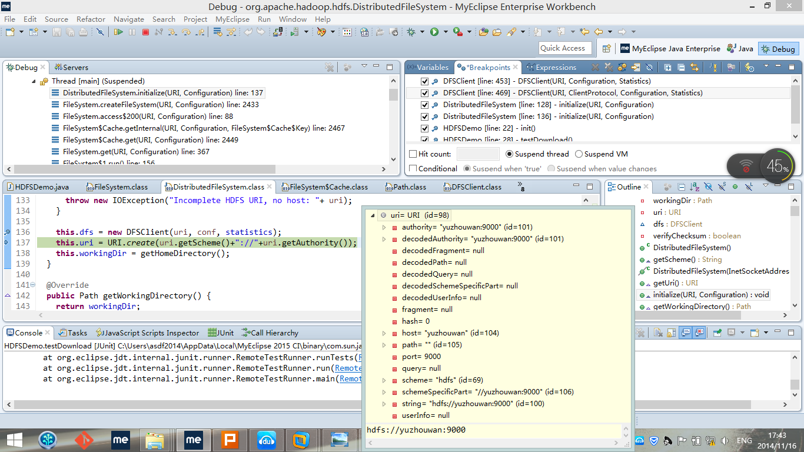Select the Suspend VM radio button
804x452 pixels.
point(579,154)
